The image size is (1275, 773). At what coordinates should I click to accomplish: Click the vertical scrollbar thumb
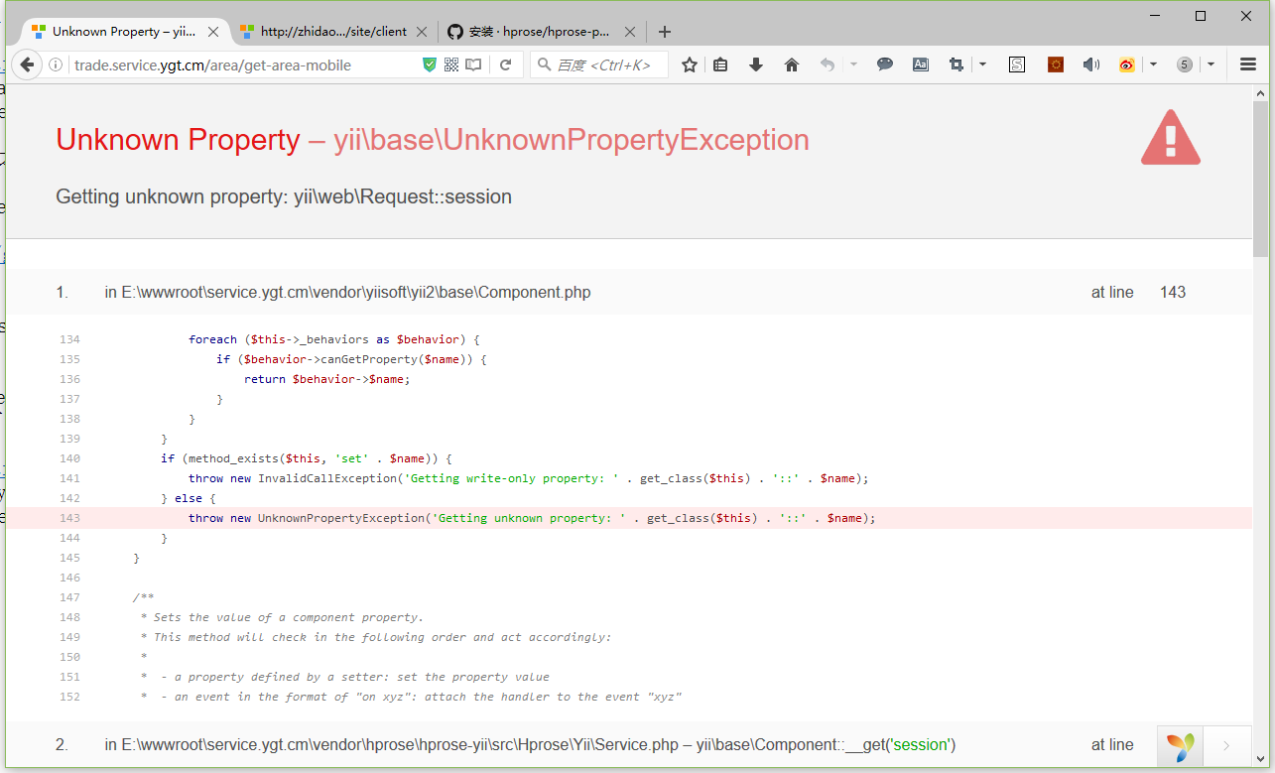pos(1260,179)
